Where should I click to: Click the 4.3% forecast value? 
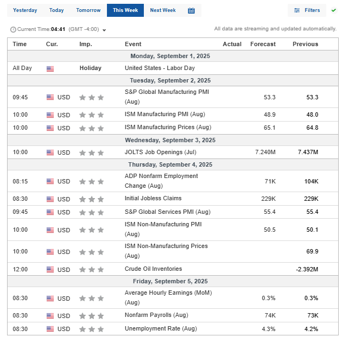pos(269,329)
